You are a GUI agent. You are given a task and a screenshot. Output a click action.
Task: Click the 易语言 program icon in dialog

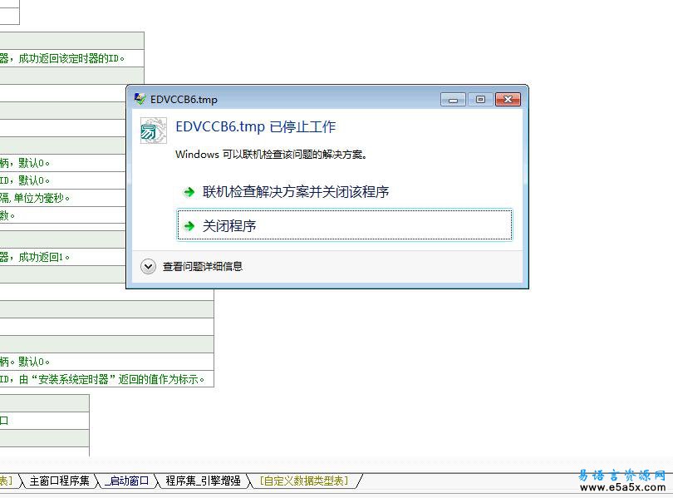click(x=153, y=131)
